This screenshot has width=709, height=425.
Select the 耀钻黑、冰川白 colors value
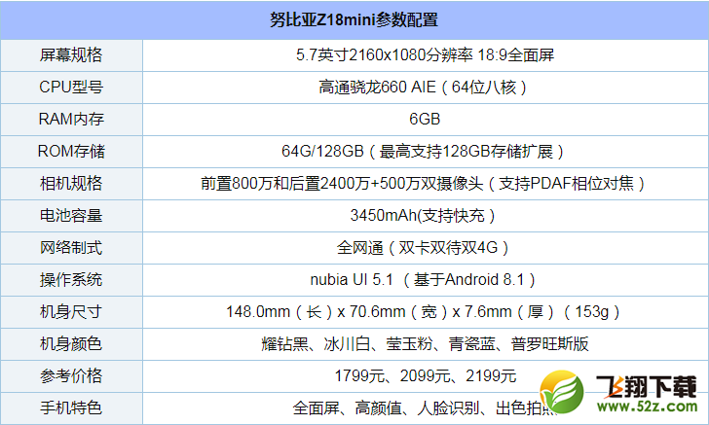425,343
